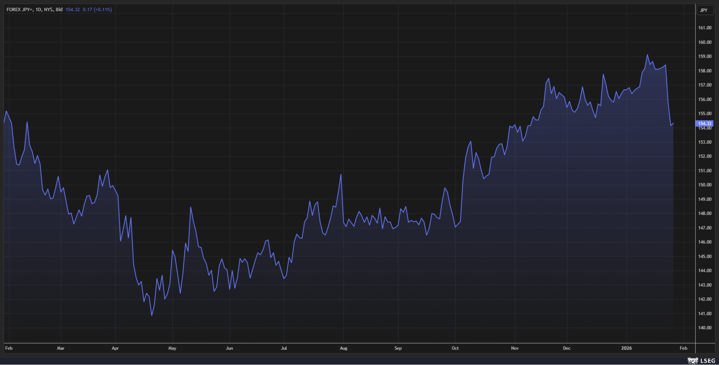The image size is (719, 365).
Task: Click the 154.32 bid value in legend
Action: pos(72,9)
